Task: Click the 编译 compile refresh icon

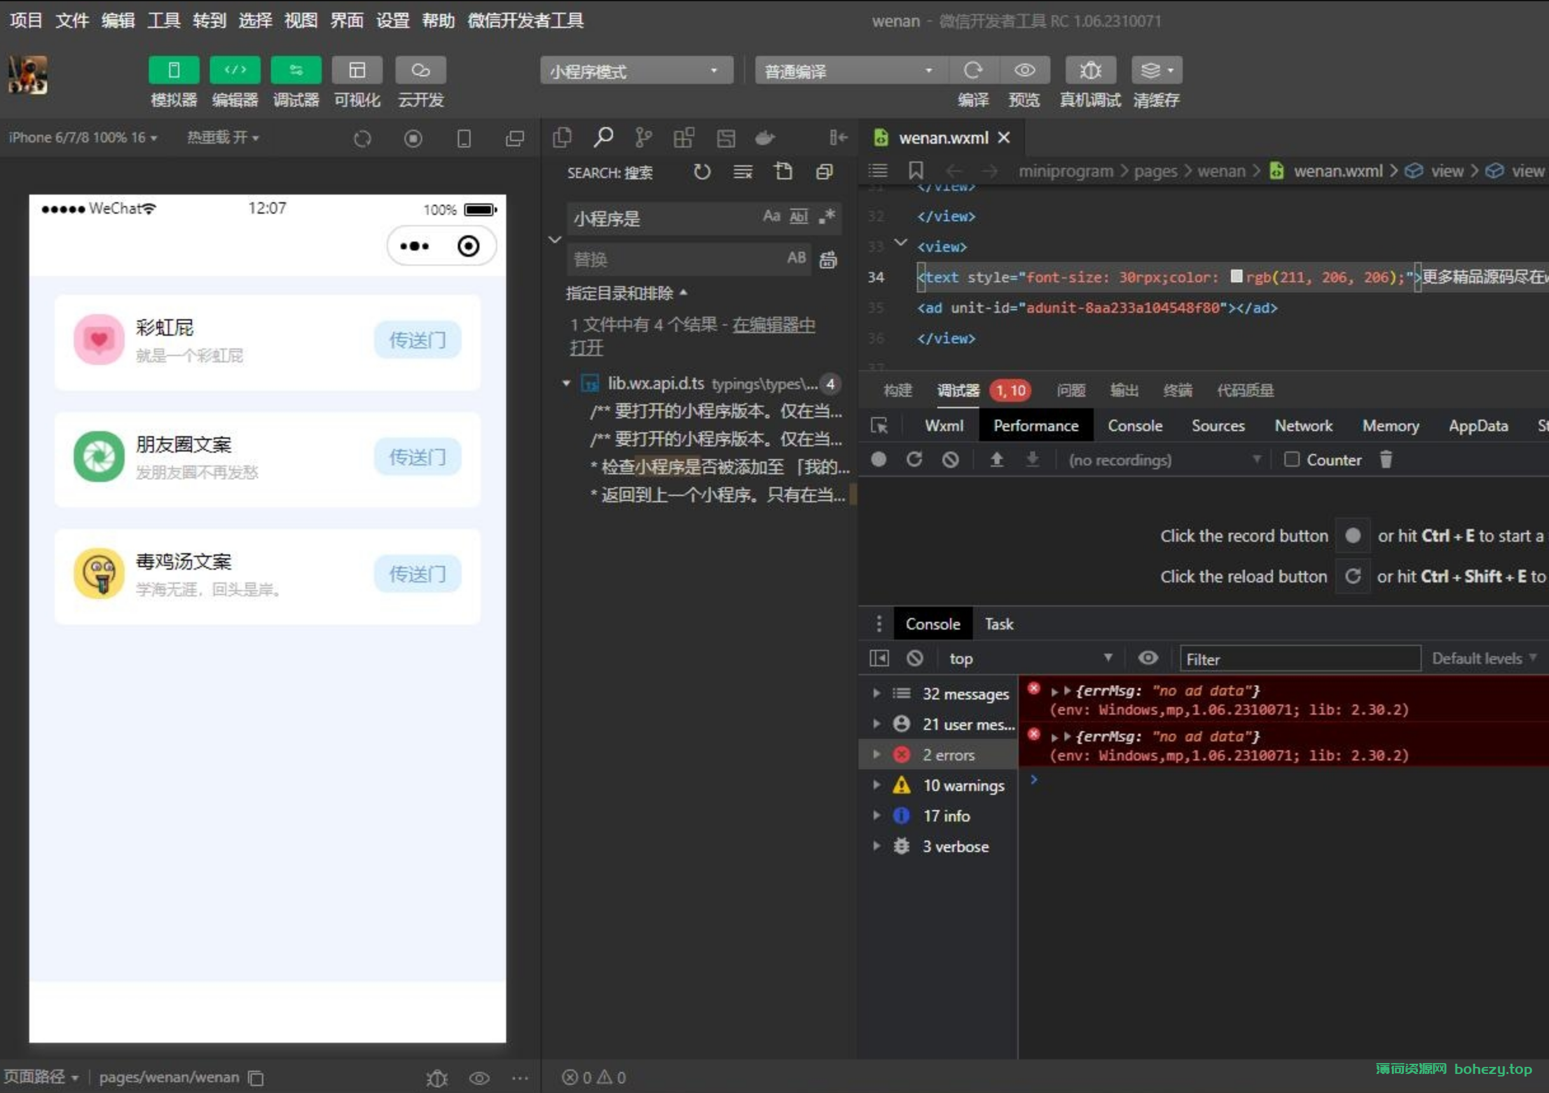Action: tap(973, 70)
